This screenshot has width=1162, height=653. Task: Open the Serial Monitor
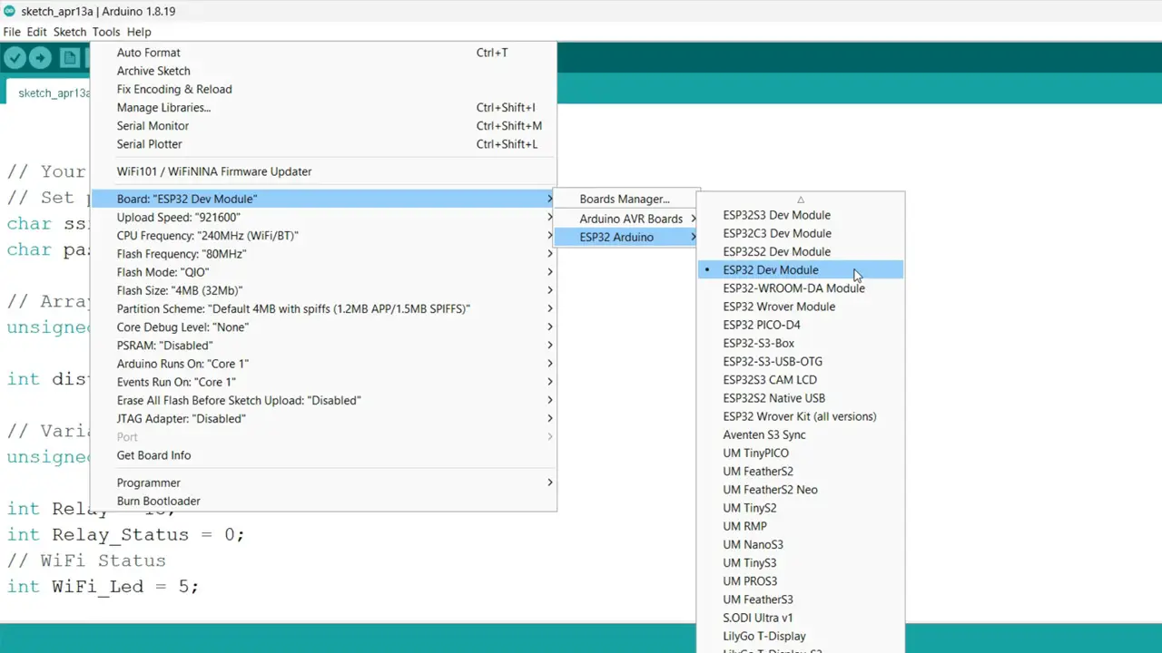[323, 125]
